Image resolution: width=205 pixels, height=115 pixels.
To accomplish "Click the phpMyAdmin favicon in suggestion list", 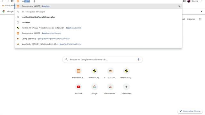I will (18, 44).
